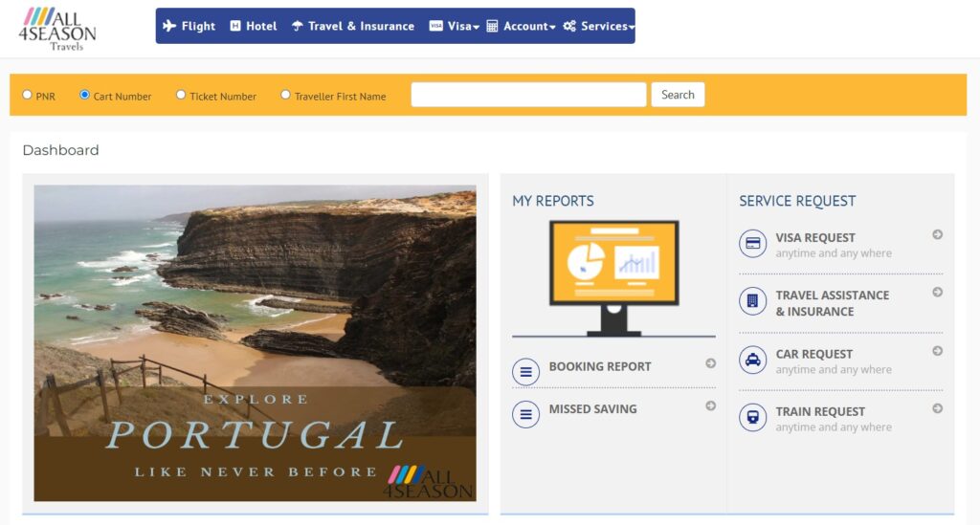Click the arrow icon beside Visa Request

[938, 234]
